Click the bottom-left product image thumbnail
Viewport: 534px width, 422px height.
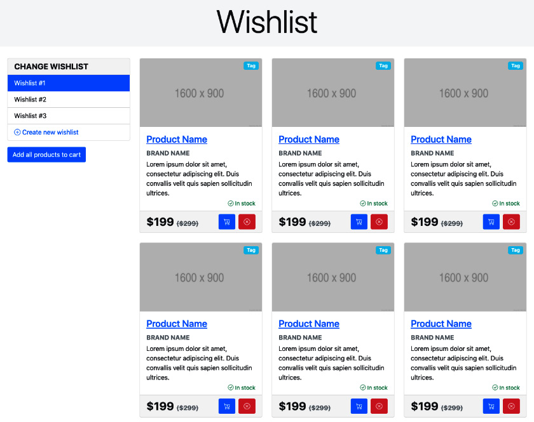tap(200, 277)
